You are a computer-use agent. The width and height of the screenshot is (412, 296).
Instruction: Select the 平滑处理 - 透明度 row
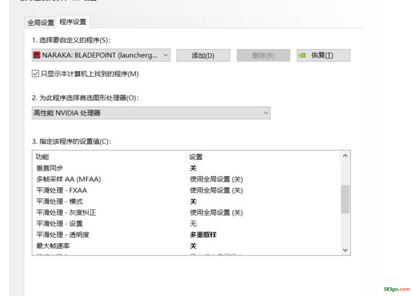(186, 235)
